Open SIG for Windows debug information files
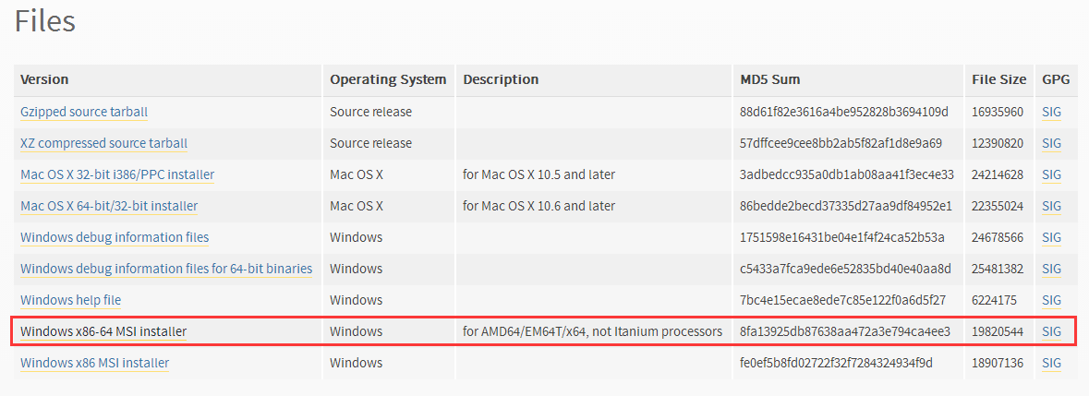The height and width of the screenshot is (396, 1089). [x=1051, y=237]
